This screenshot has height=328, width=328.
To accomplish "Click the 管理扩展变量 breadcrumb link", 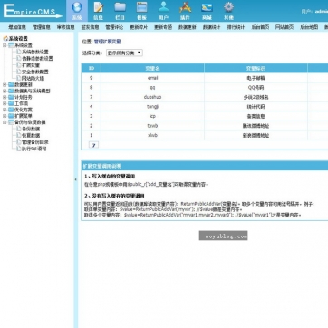I will [x=108, y=42].
